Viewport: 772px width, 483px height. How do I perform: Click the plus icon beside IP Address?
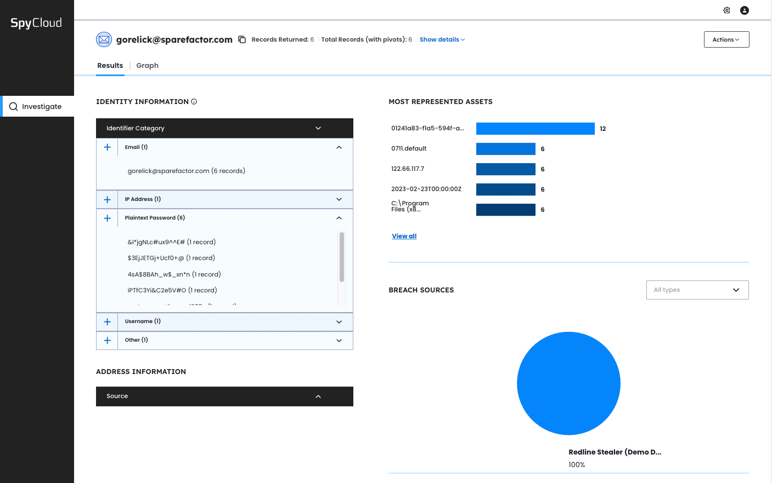[x=107, y=199]
